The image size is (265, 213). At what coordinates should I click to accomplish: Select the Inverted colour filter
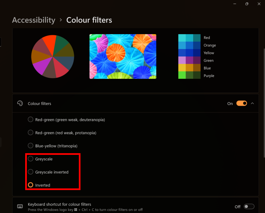click(x=30, y=185)
